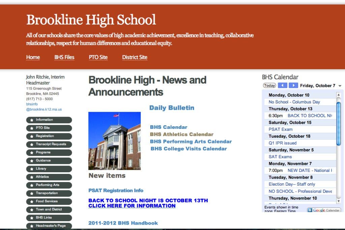345x230 pixels.
Task: Open Transportation sidebar button
Action: coord(49,193)
